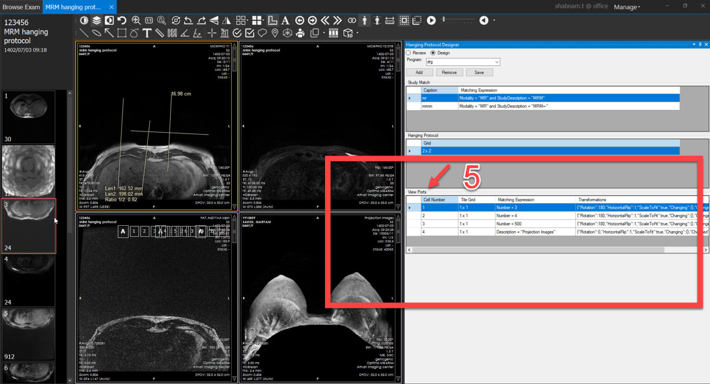Enable series synchronization with the chain link icon

352,20
